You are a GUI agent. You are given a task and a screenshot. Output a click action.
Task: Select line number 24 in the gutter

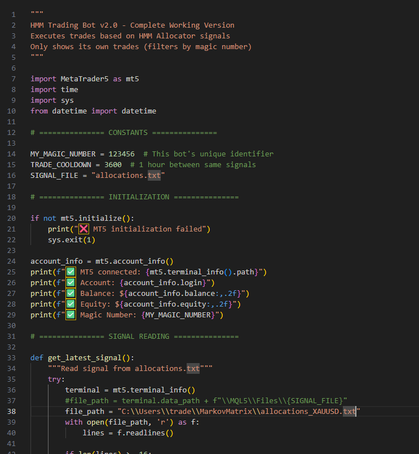coord(11,261)
